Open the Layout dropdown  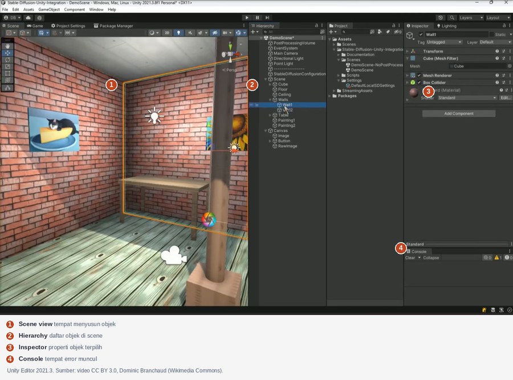498,18
